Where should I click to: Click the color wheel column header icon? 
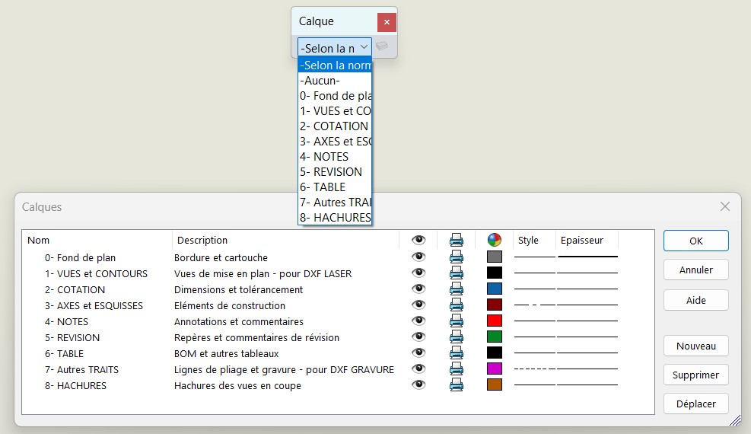point(495,240)
